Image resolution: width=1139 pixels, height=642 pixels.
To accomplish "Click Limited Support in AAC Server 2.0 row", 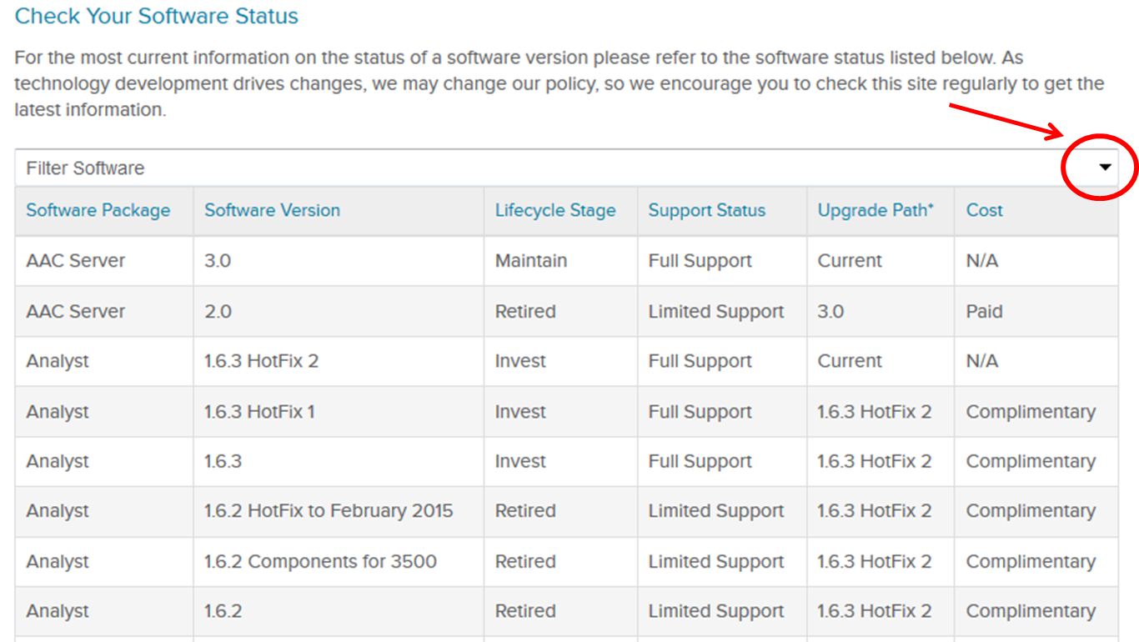I will click(716, 312).
